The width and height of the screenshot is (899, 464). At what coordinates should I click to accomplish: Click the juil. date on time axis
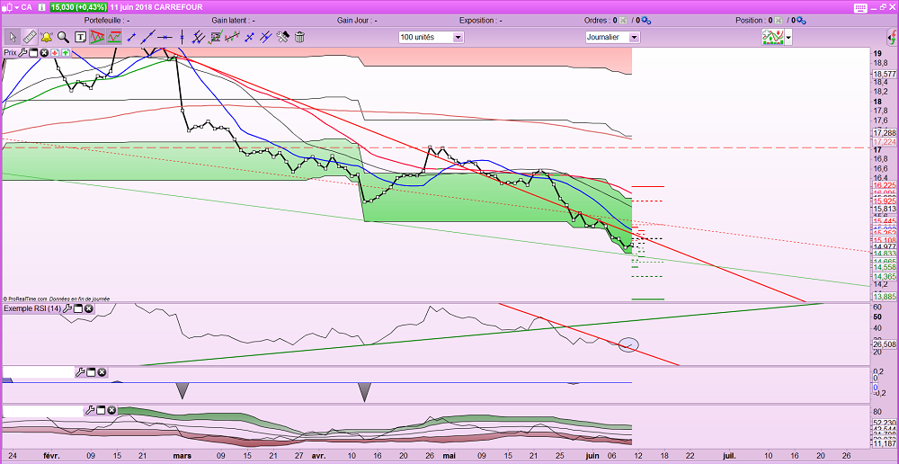pyautogui.click(x=729, y=456)
